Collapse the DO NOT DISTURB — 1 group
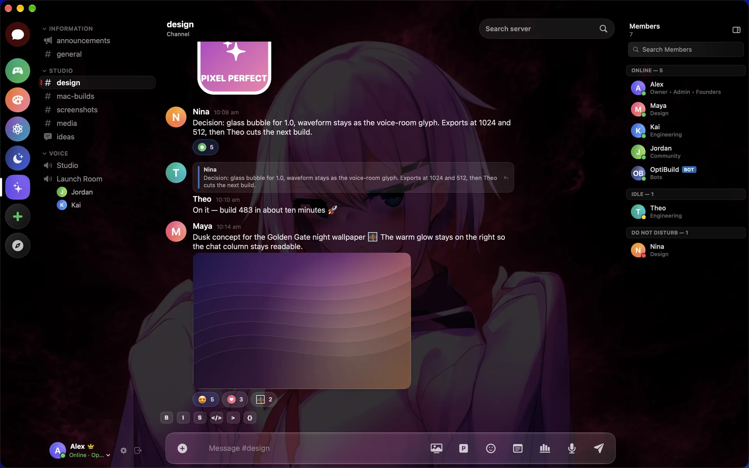Image resolution: width=749 pixels, height=468 pixels. coord(686,232)
